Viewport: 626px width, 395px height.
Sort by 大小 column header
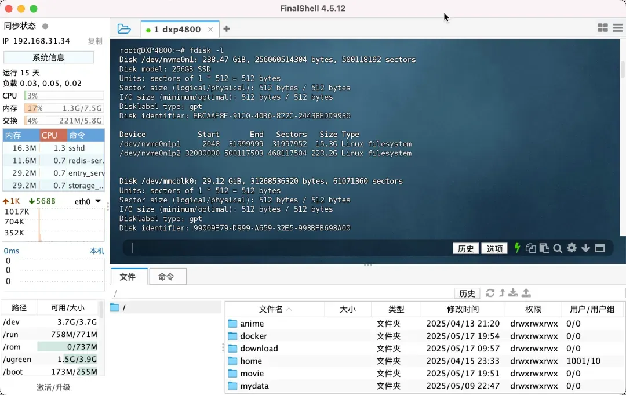[x=348, y=309]
